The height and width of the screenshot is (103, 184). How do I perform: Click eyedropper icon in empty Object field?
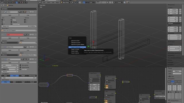[x=36, y=43]
